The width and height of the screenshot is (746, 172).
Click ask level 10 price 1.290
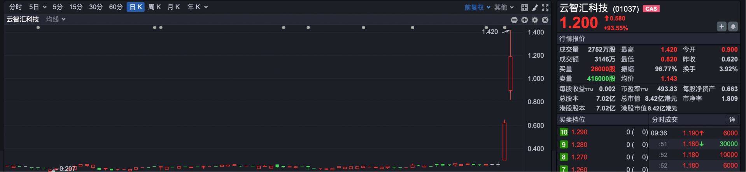tap(579, 132)
